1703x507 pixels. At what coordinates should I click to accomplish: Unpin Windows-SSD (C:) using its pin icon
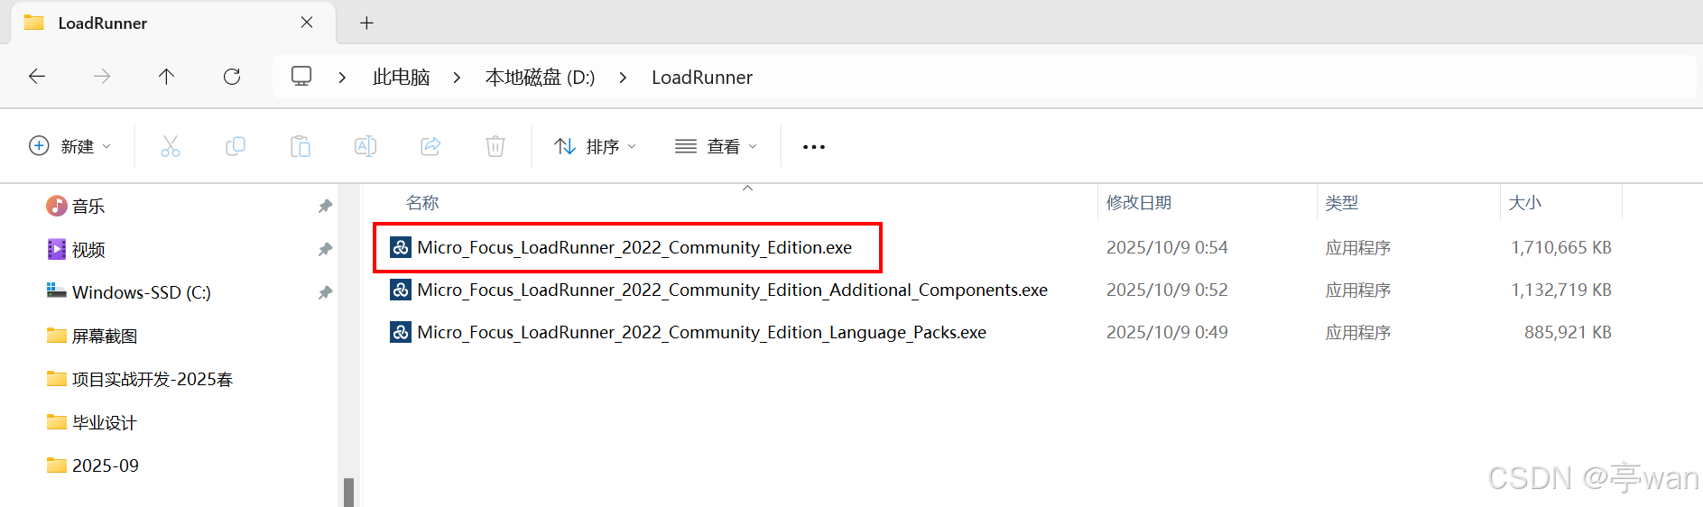point(325,293)
